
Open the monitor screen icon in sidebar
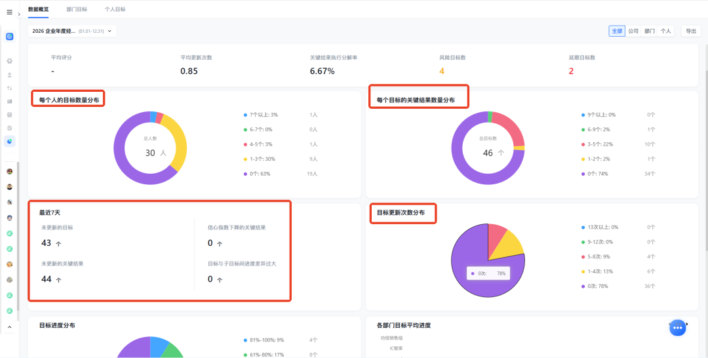[x=9, y=115]
